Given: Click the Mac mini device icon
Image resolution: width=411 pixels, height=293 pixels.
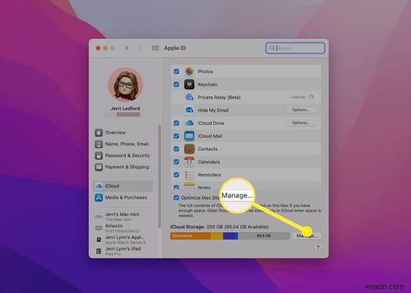Looking at the screenshot, I should pos(99,217).
